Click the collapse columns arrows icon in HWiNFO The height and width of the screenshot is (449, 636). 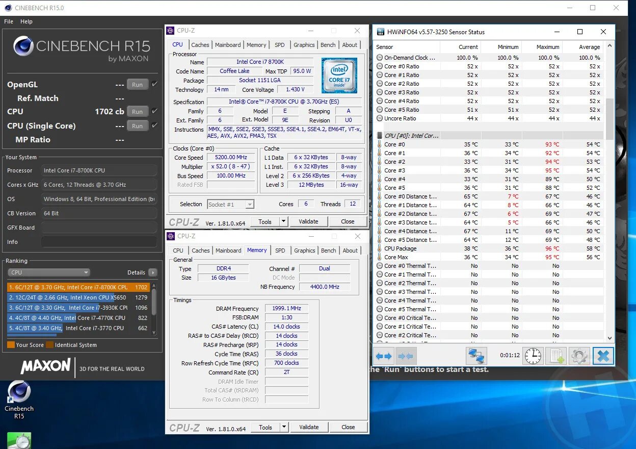point(406,356)
